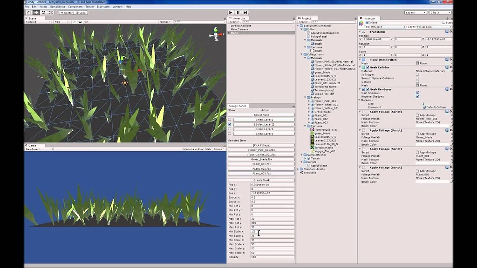Select the Hand tool in the toolbar
This screenshot has width=477, height=268.
(29, 13)
